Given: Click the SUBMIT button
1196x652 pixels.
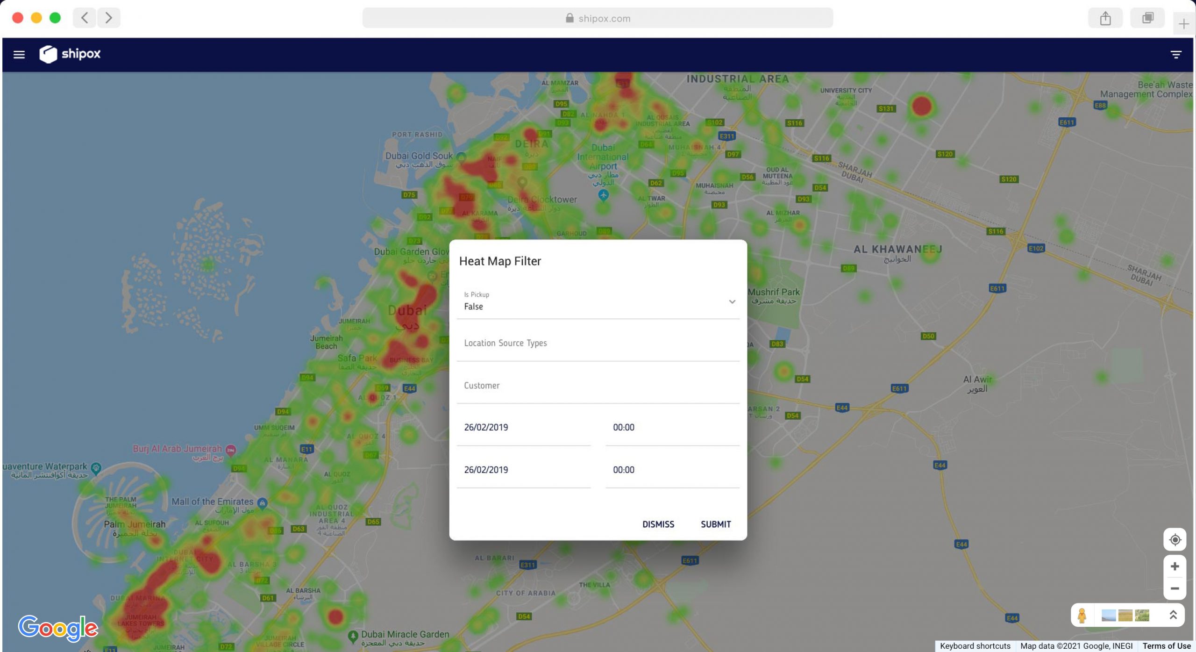Looking at the screenshot, I should [x=715, y=524].
